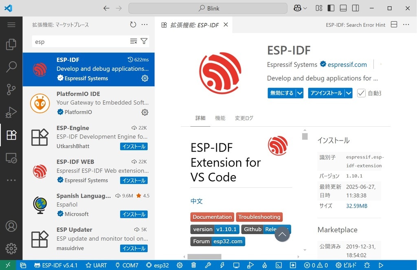Switch to the 変更ログ tab

coord(244,118)
